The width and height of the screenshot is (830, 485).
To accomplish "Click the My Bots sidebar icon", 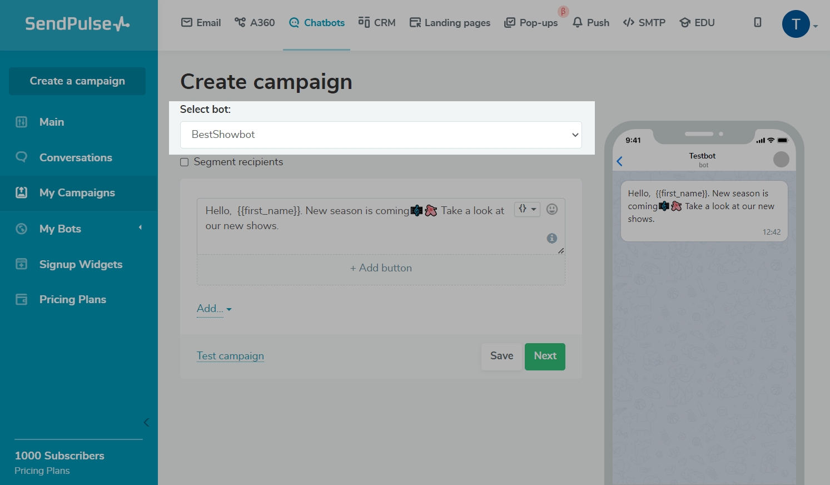I will (x=22, y=229).
